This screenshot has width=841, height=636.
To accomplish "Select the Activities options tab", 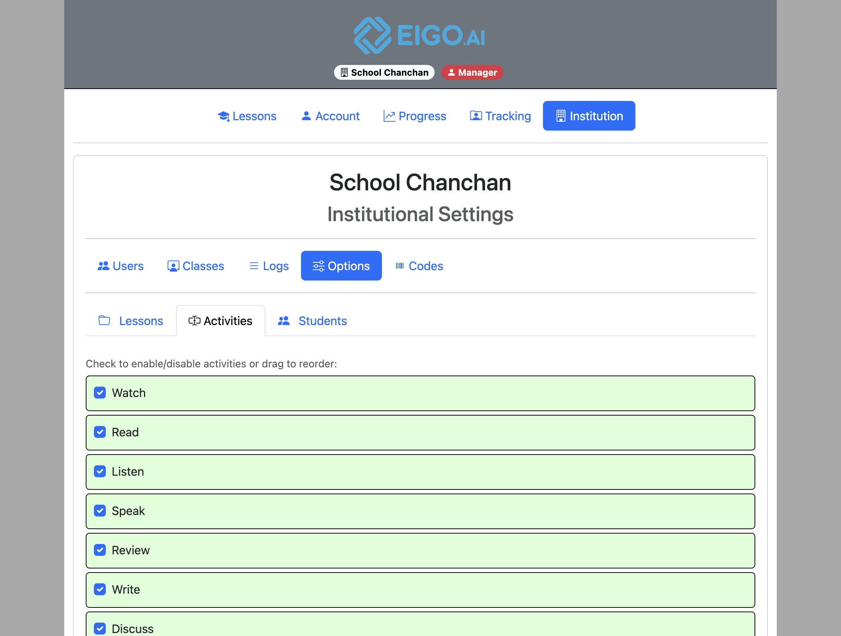I will (x=220, y=321).
